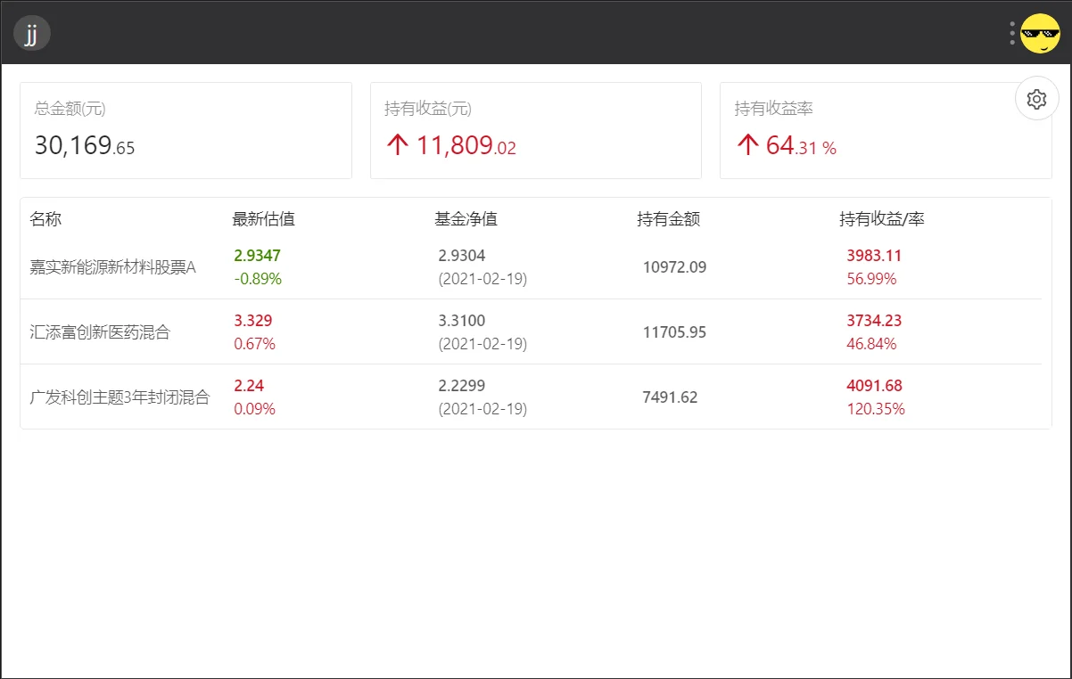The width and height of the screenshot is (1072, 679).
Task: Click the jj logo icon
Action: click(32, 34)
